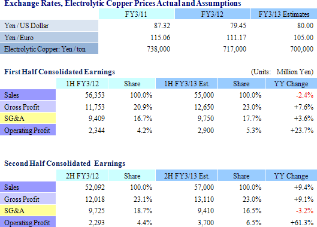Select second half Gross Profit value 12,018
Screen dimensions: 317x227
(95, 199)
